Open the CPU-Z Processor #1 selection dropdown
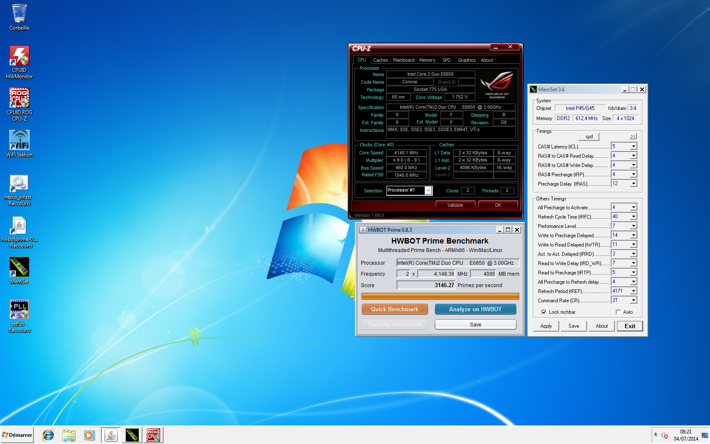This screenshot has width=710, height=444. (x=428, y=191)
